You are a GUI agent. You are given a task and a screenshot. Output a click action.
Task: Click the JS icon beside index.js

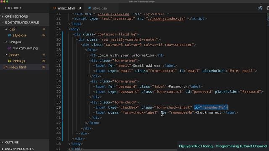tap(9, 61)
